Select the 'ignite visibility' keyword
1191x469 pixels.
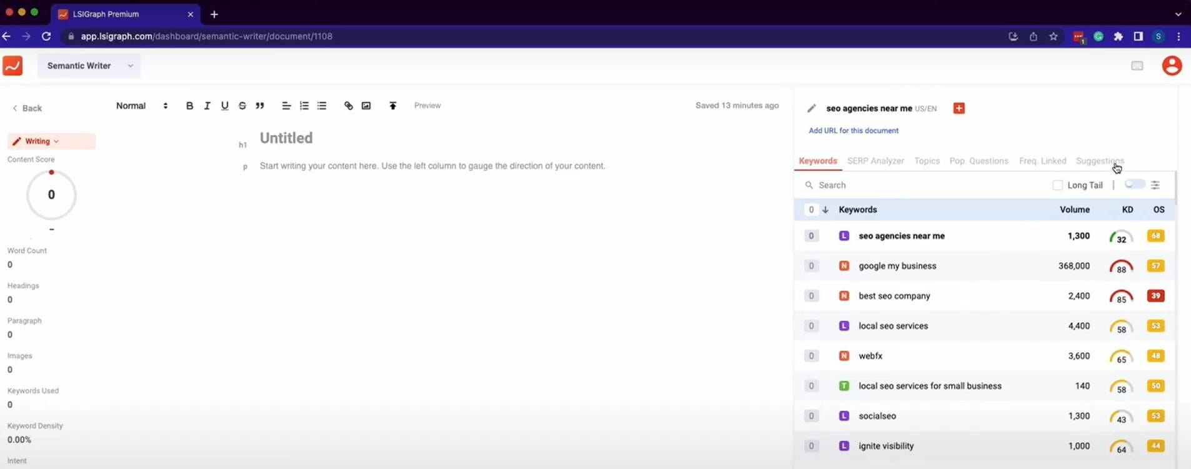coord(886,446)
